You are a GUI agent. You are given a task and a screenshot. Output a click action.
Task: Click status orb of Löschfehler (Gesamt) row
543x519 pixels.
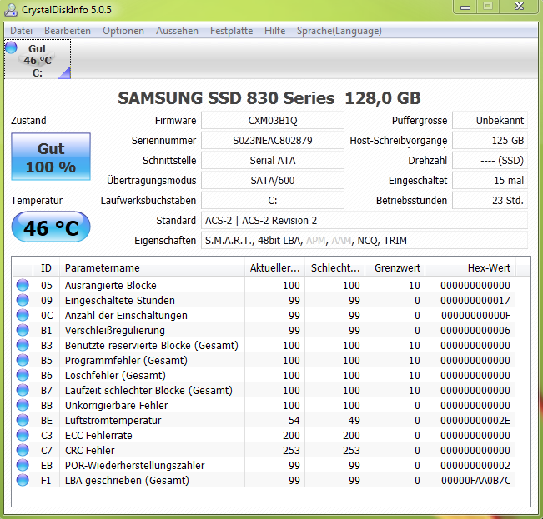[23, 375]
